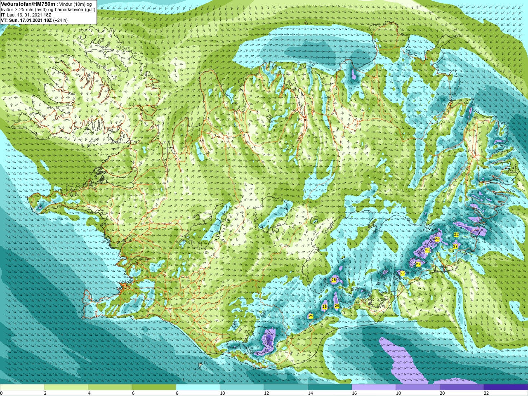The height and width of the screenshot is (396, 528).
Task: Click the legend scale label 6
Action: coord(133,393)
